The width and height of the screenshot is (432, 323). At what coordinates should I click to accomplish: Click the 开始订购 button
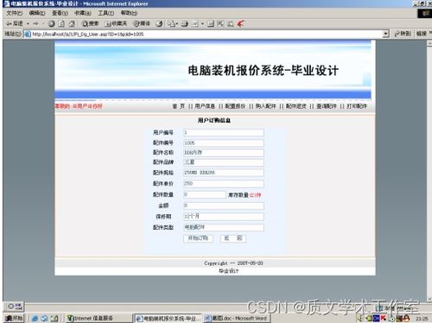[x=198, y=238]
